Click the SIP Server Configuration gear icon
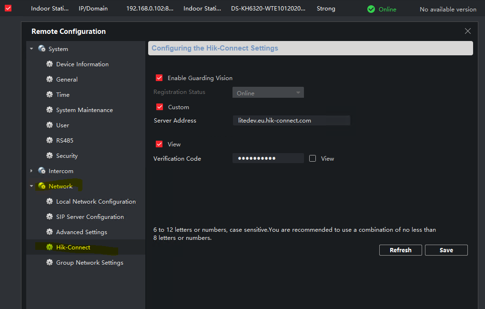The height and width of the screenshot is (309, 485). pyautogui.click(x=49, y=216)
